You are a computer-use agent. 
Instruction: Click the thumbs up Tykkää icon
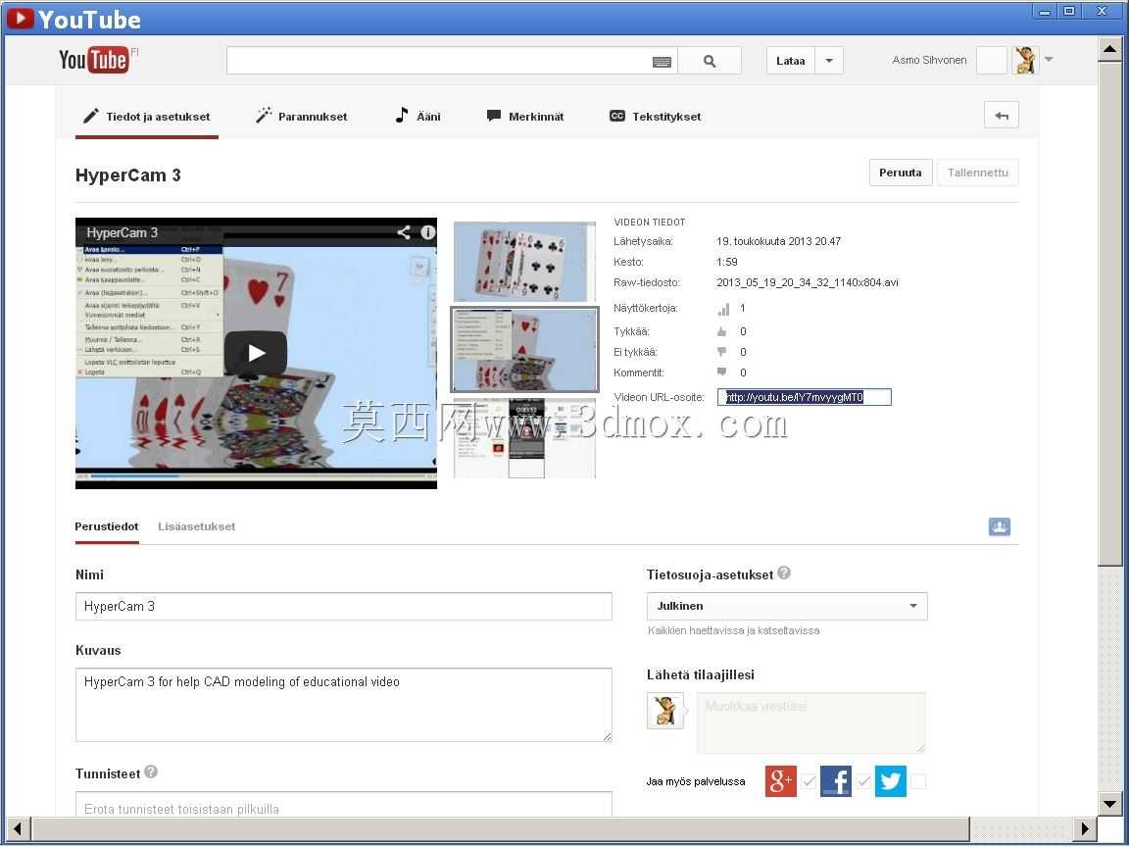tap(721, 332)
